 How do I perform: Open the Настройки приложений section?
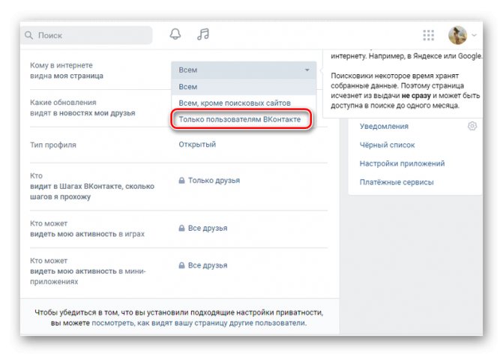[x=402, y=163]
